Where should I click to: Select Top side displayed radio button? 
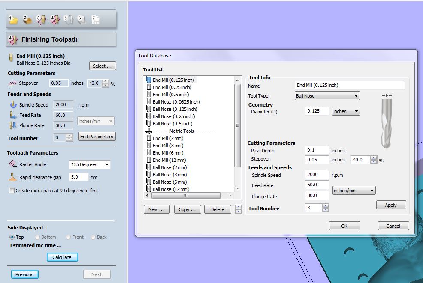(x=12, y=237)
